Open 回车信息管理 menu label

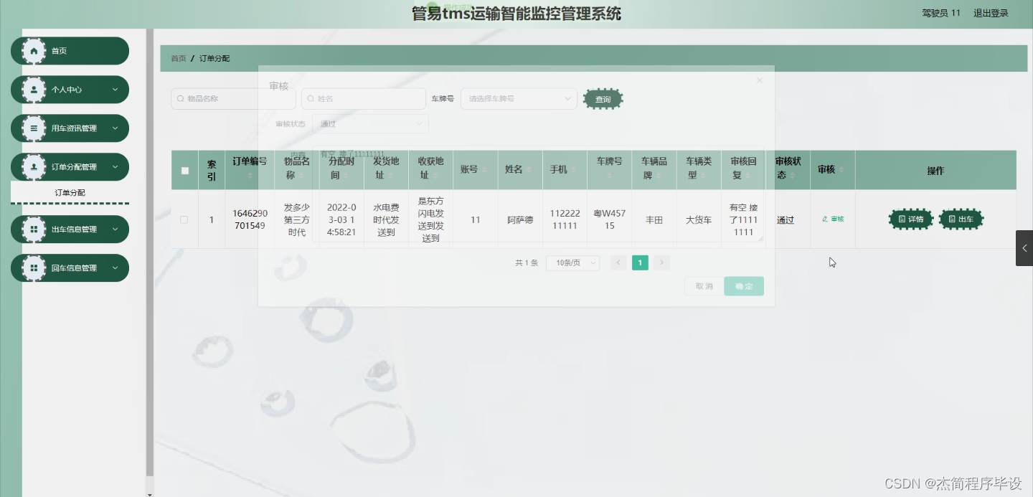coord(74,268)
